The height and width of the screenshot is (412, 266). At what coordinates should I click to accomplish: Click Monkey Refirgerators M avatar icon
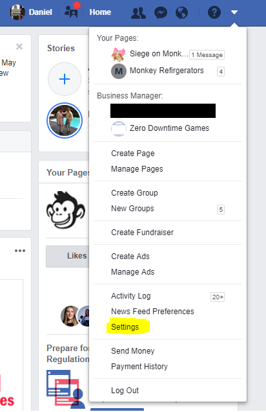119,71
